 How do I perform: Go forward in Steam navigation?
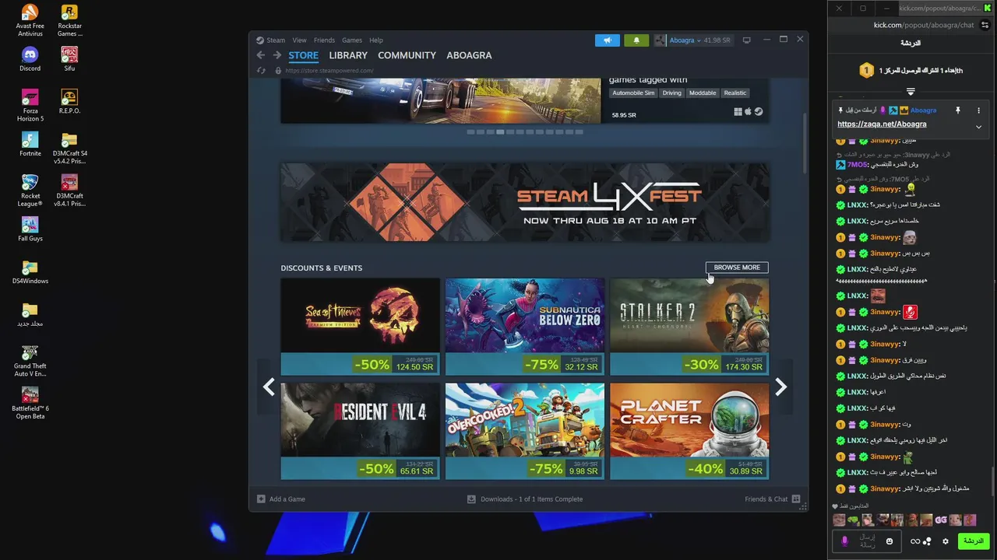point(277,55)
